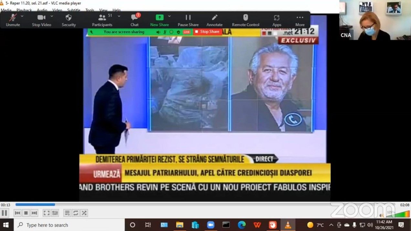This screenshot has height=231, width=411.
Task: Toggle fullscreen in VLC
Action: [46, 213]
